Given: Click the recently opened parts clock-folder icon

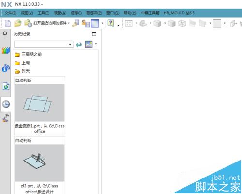Looking at the screenshot, I should 28,23.
